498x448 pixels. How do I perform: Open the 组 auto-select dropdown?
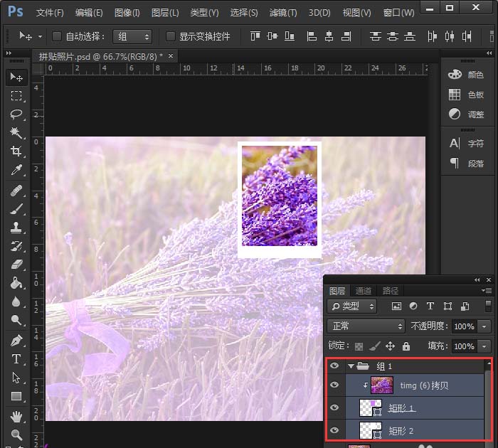click(x=132, y=36)
